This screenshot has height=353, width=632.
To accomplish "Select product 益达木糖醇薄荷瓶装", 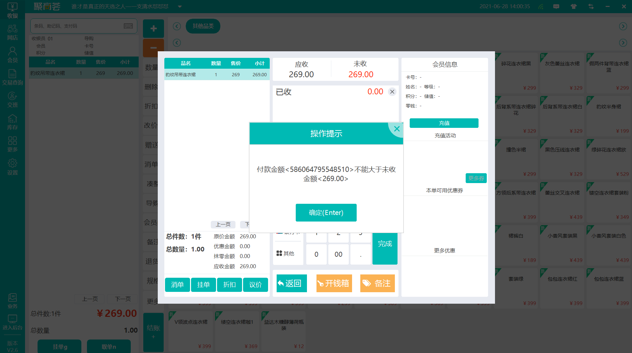I will [284, 331].
